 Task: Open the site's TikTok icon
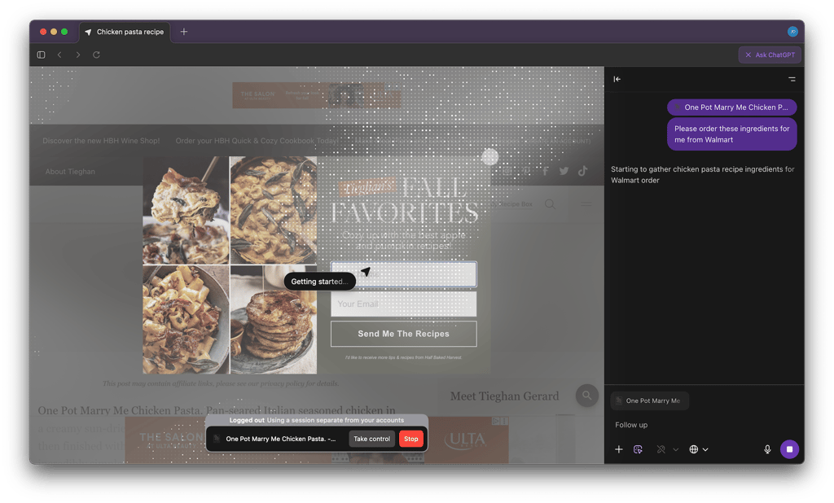tap(583, 171)
